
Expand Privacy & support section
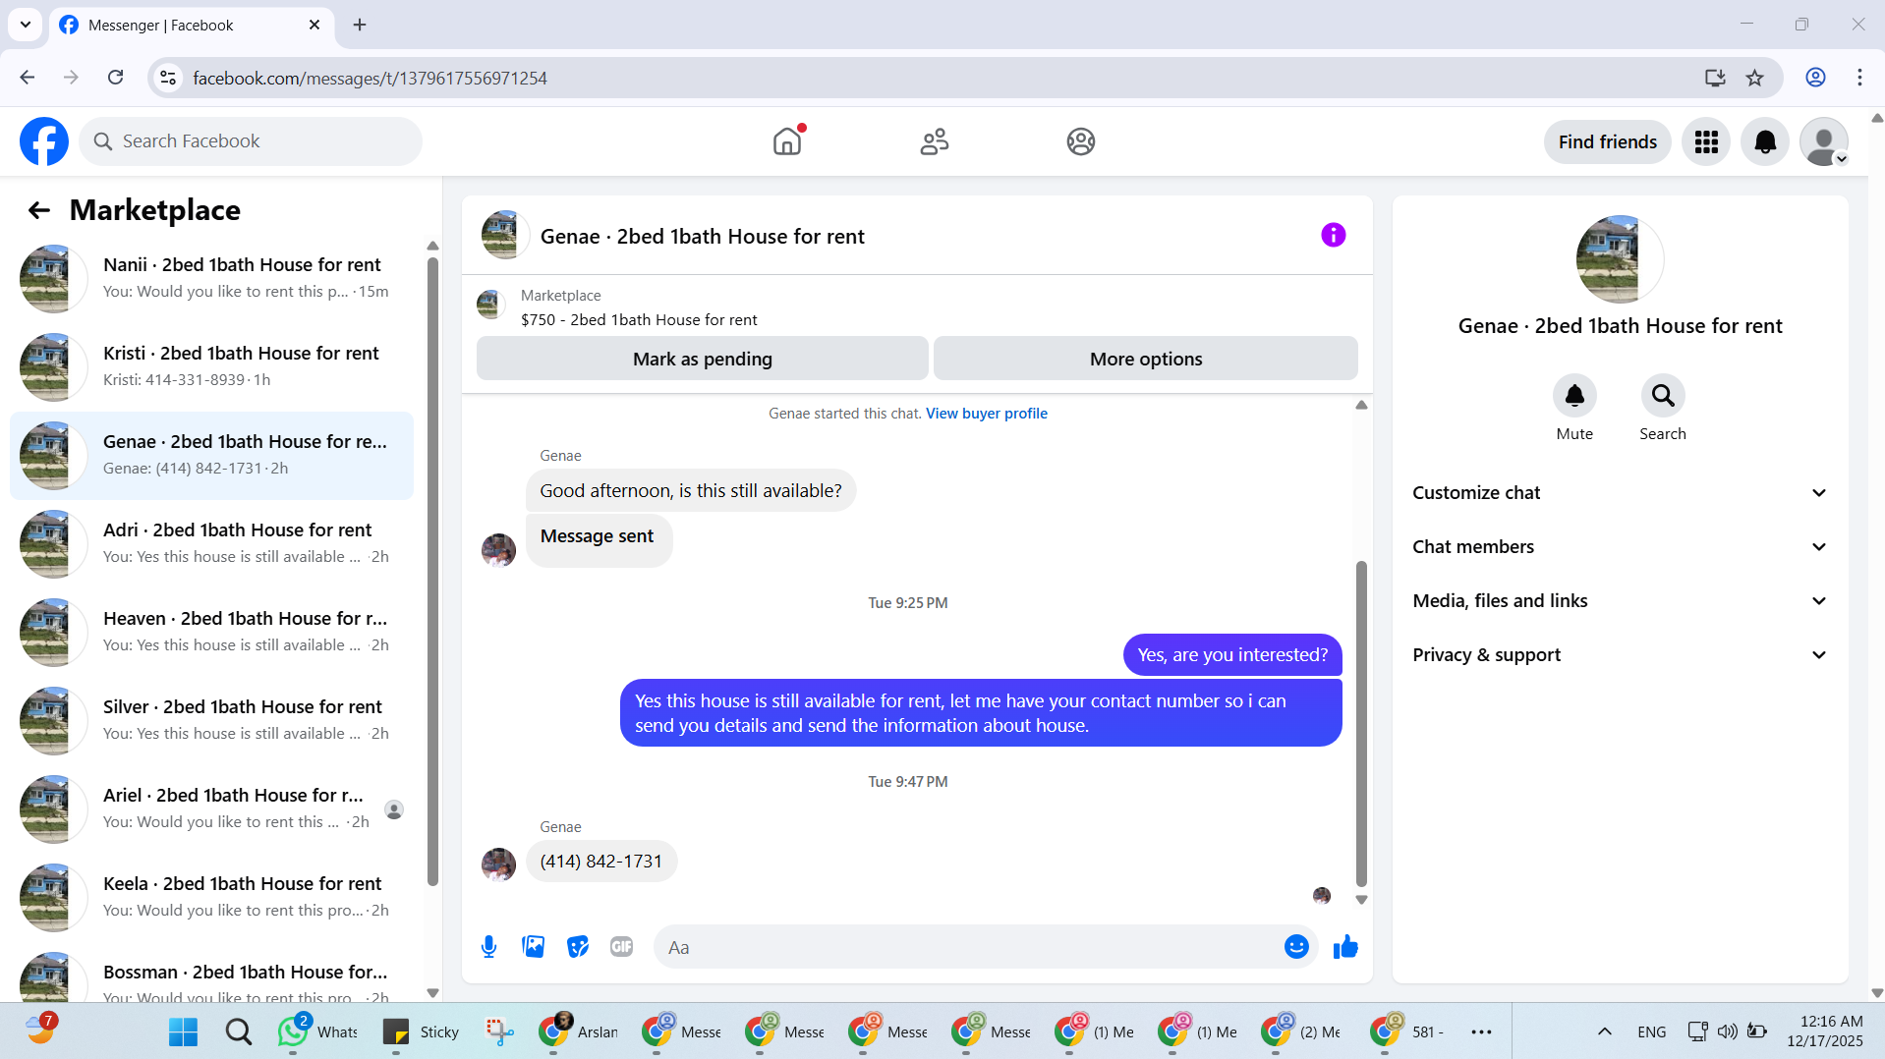[1620, 655]
